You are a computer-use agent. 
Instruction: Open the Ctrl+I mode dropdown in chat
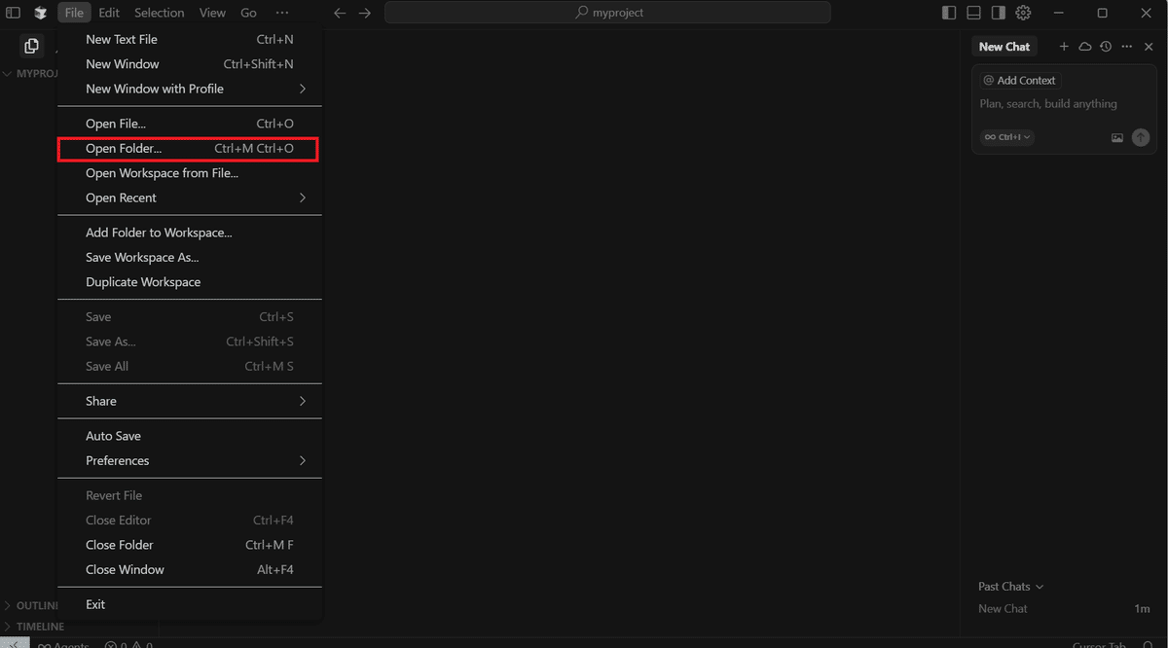click(1006, 137)
